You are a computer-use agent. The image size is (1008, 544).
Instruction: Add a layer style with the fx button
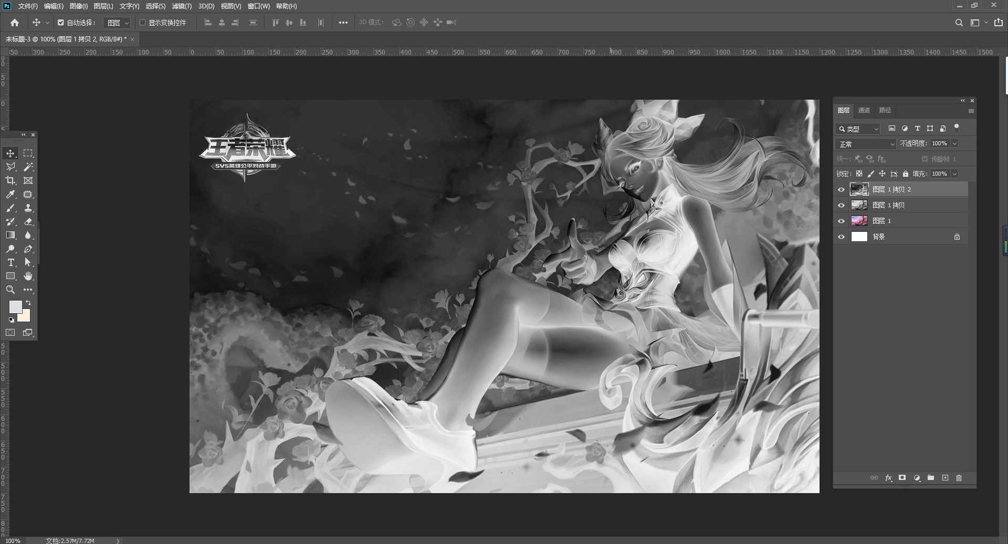click(x=888, y=478)
